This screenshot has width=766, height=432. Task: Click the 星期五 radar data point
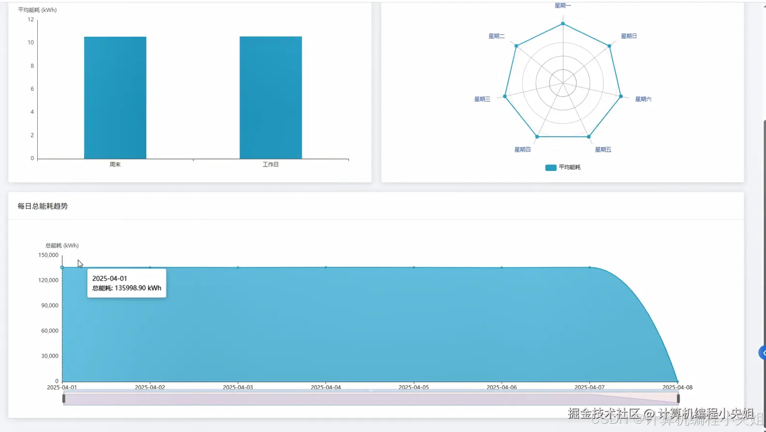point(589,137)
